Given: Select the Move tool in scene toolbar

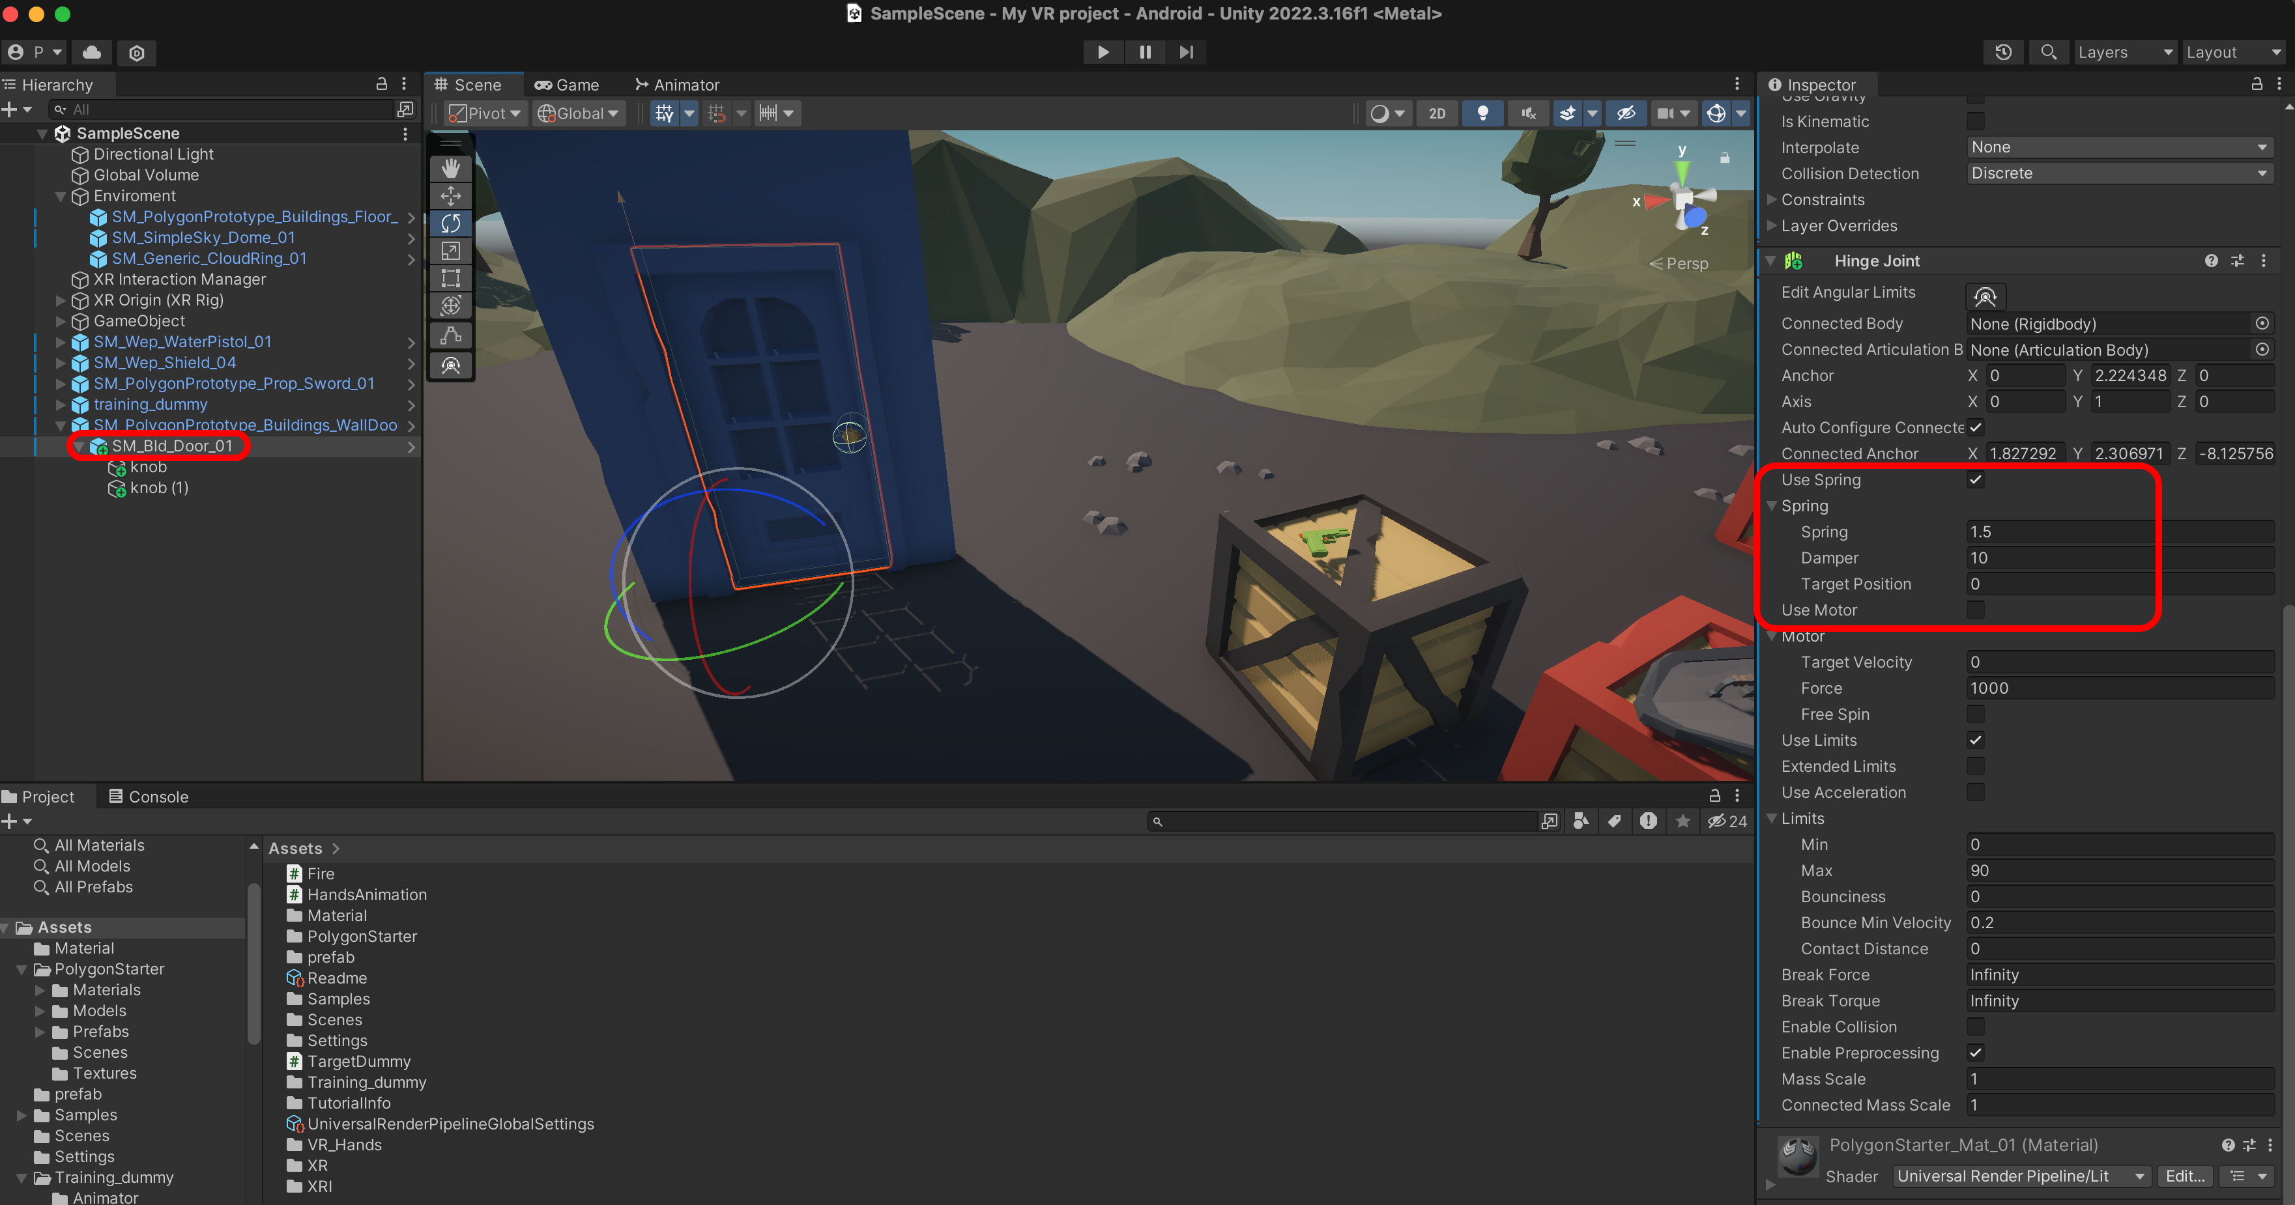Looking at the screenshot, I should tap(451, 195).
